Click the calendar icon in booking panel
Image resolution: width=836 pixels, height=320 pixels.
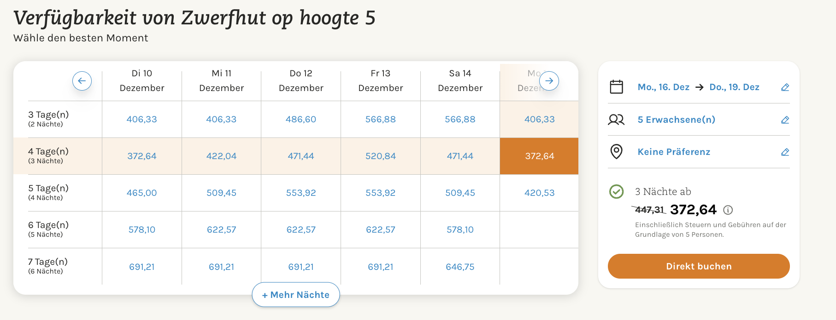pos(616,87)
